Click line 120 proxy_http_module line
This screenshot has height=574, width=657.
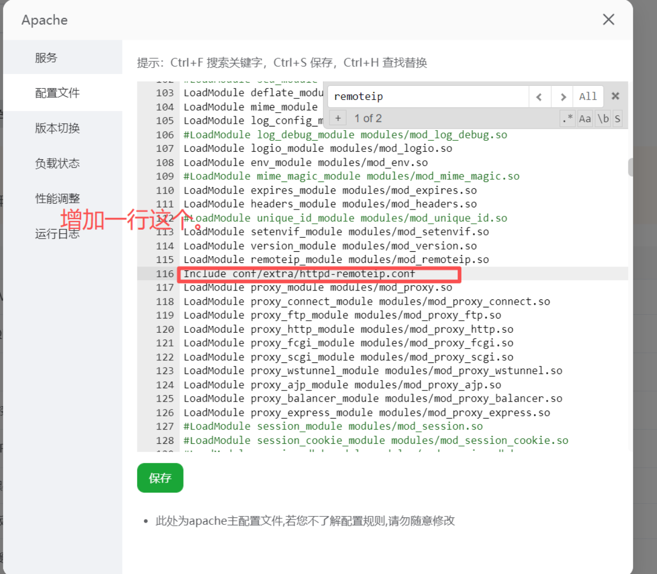coord(349,329)
